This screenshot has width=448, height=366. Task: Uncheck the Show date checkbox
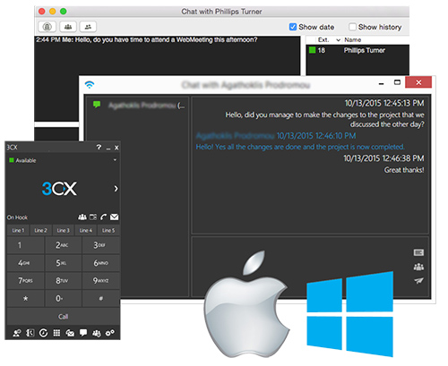click(293, 27)
